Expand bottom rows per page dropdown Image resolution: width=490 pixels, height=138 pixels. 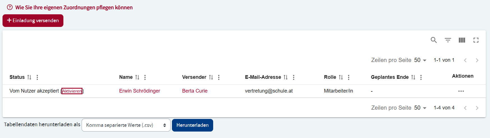pyautogui.click(x=420, y=108)
